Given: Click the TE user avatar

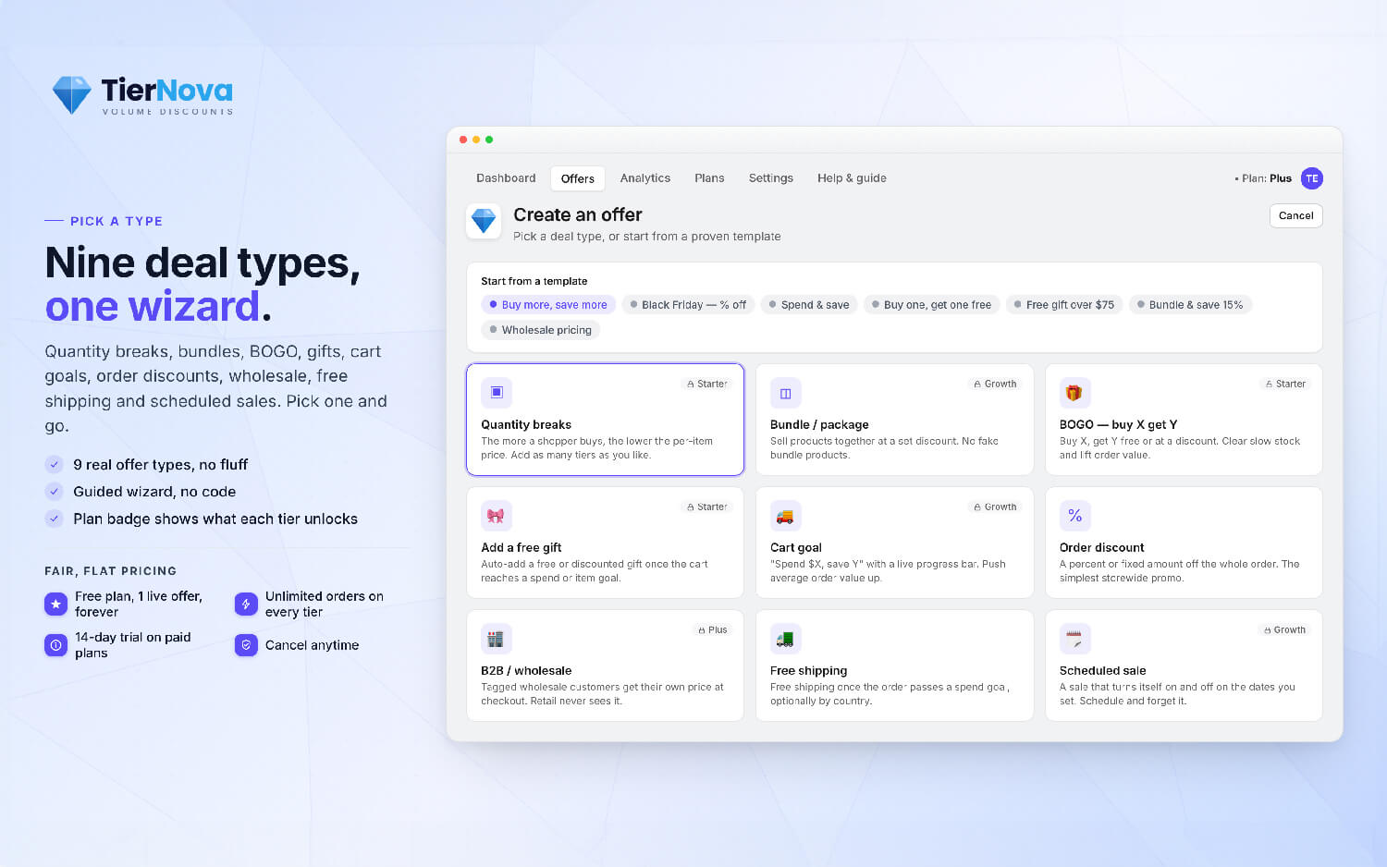Looking at the screenshot, I should (x=1311, y=178).
